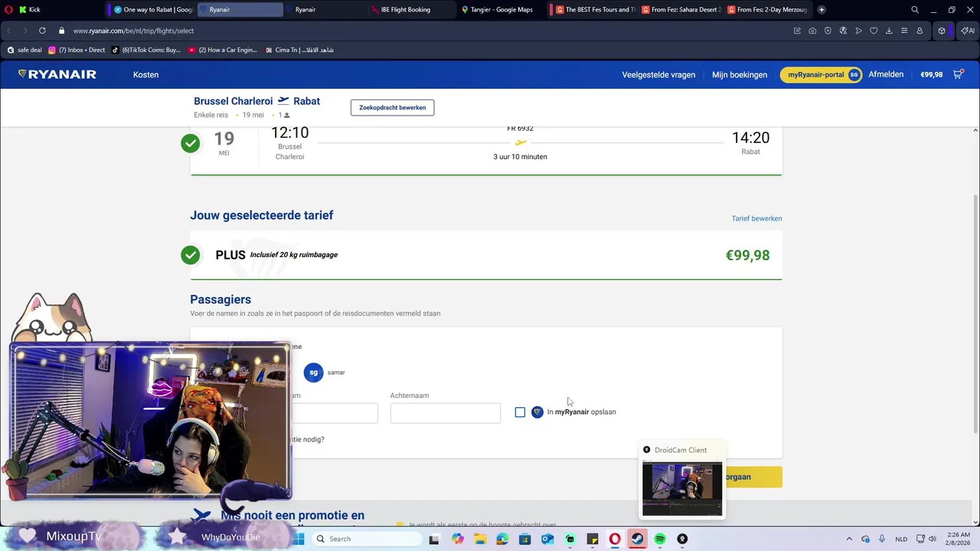The height and width of the screenshot is (551, 980).
Task: Click the Ryanair logo in the header
Action: [x=57, y=74]
